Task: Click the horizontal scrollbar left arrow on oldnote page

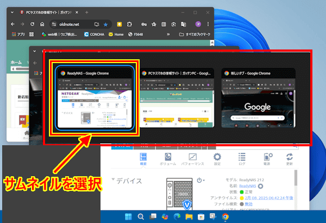Action: 13,69
